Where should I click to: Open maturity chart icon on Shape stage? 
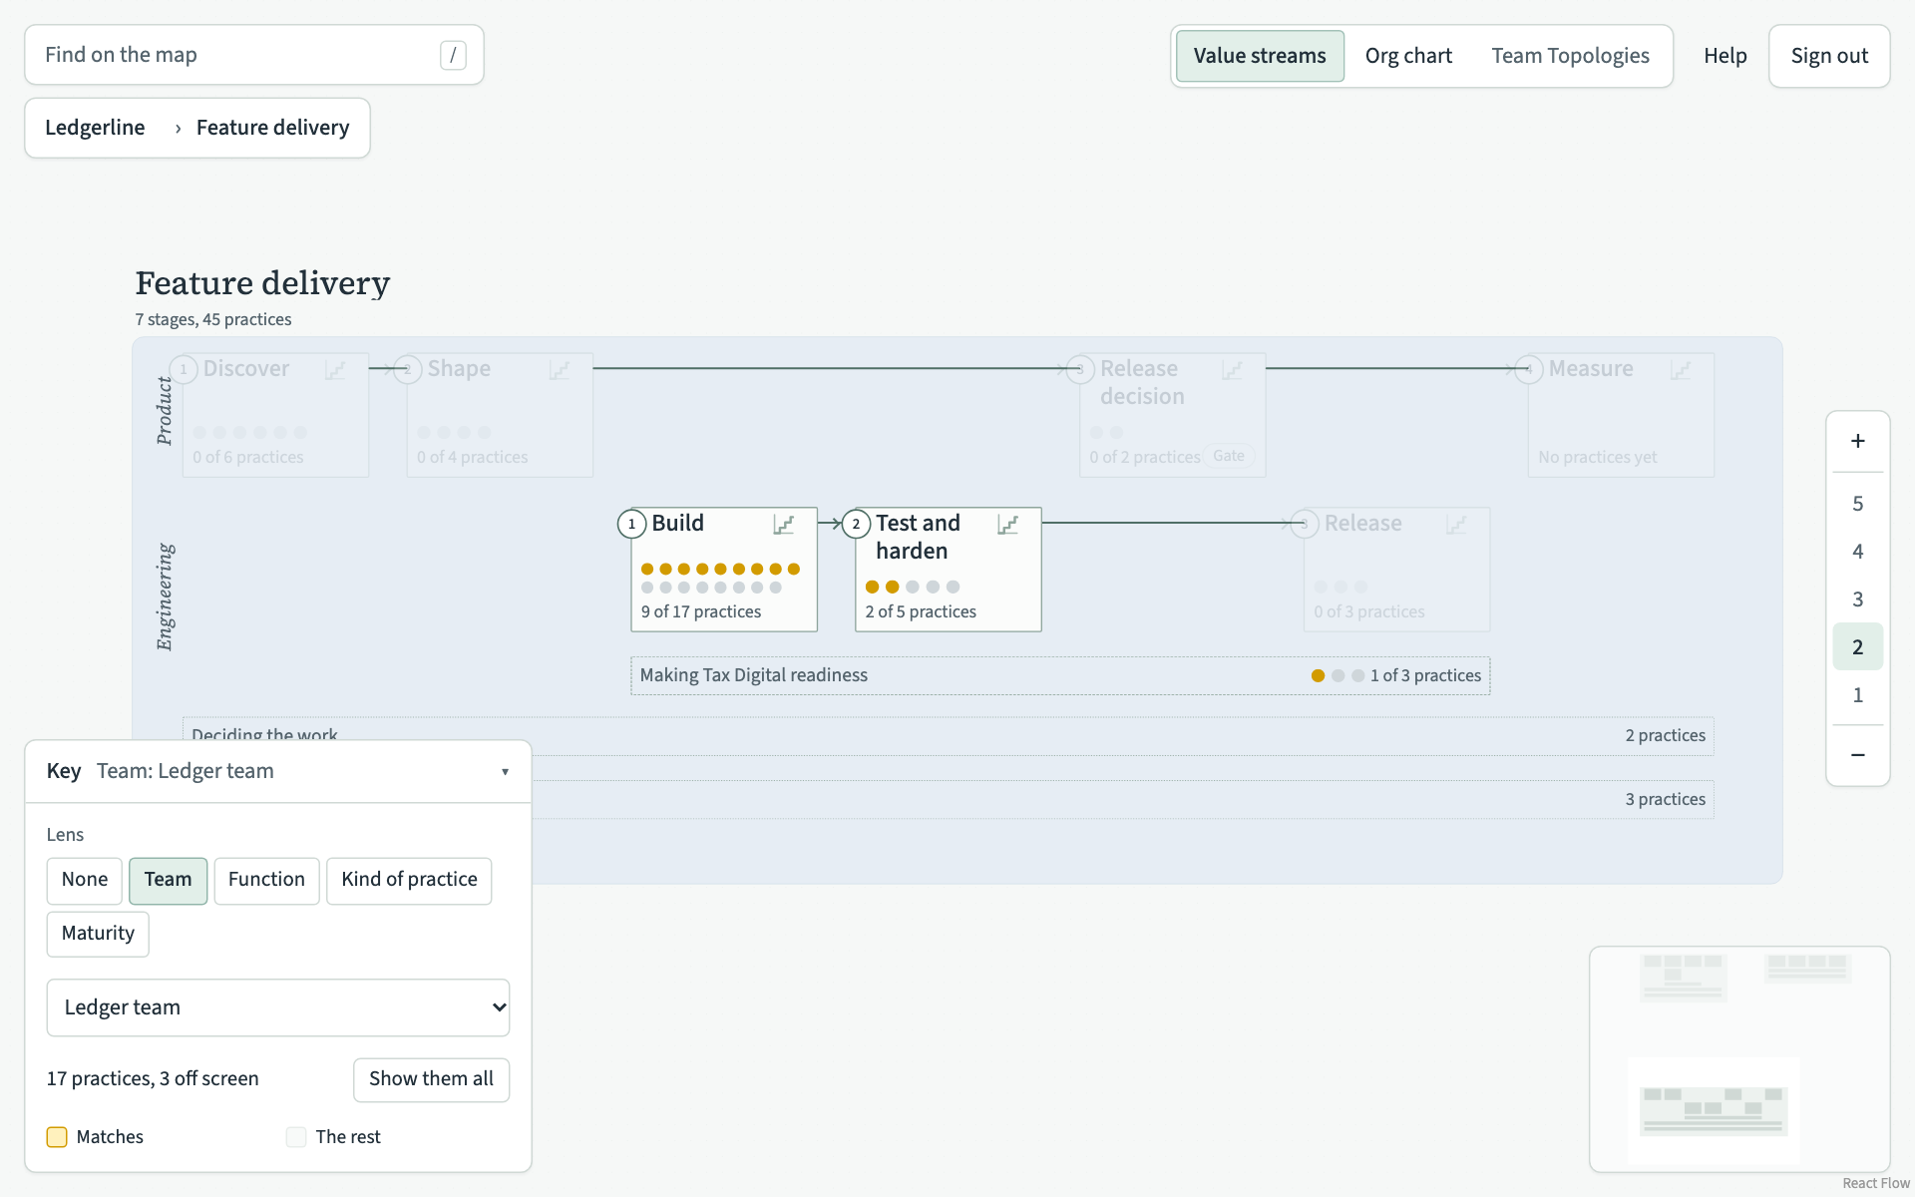click(560, 370)
